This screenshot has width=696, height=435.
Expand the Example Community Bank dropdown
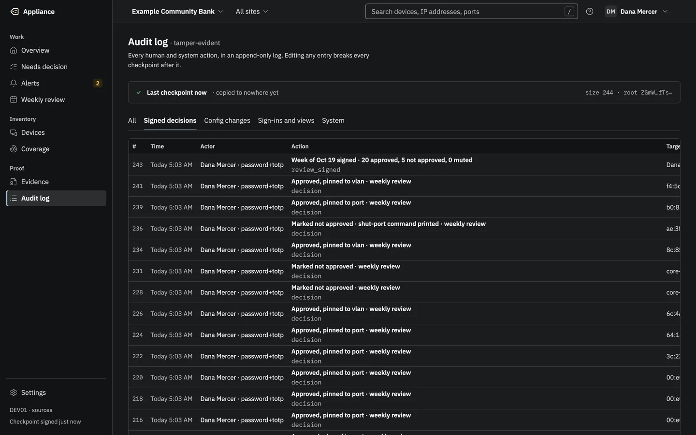177,12
